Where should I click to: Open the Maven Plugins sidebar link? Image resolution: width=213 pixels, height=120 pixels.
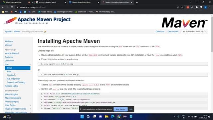point(11,94)
